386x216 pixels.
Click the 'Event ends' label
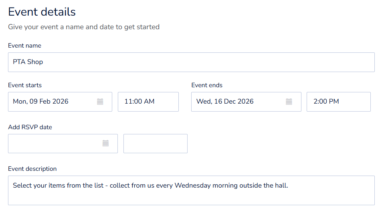(207, 85)
